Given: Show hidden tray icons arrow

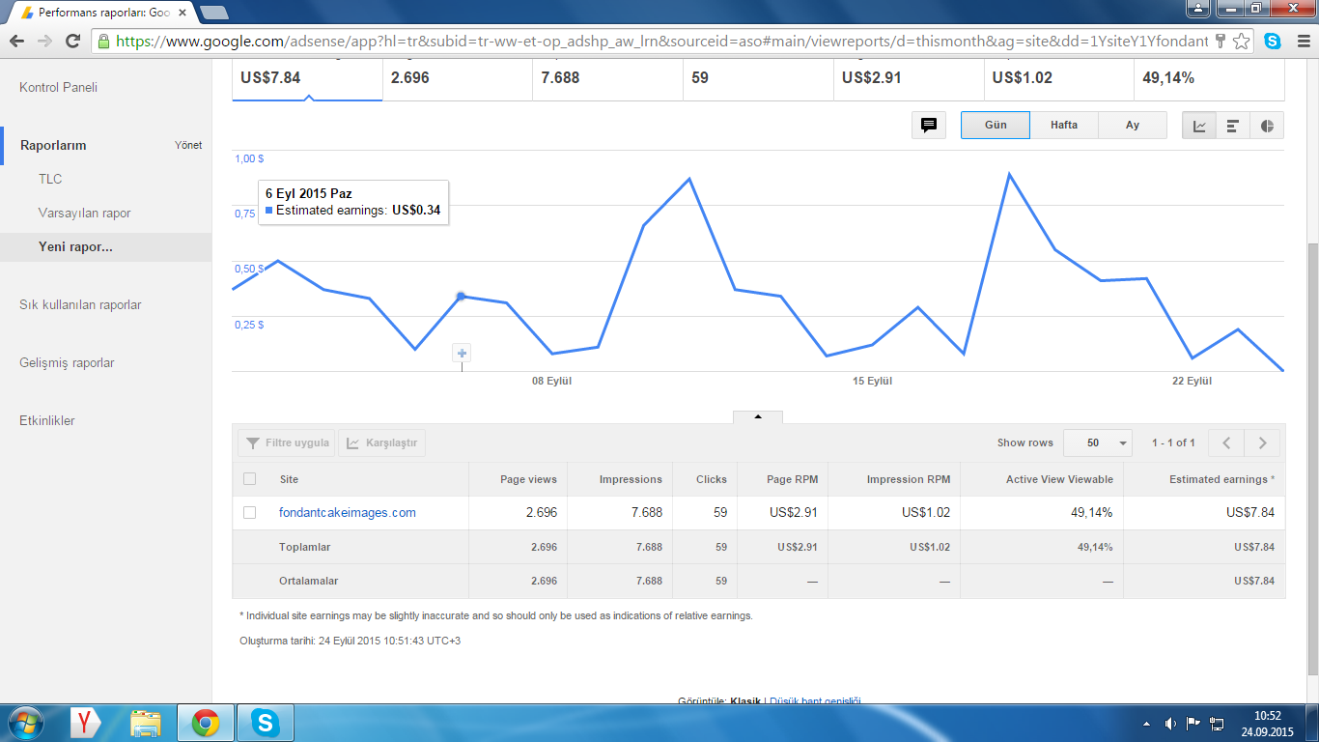Looking at the screenshot, I should [1146, 723].
